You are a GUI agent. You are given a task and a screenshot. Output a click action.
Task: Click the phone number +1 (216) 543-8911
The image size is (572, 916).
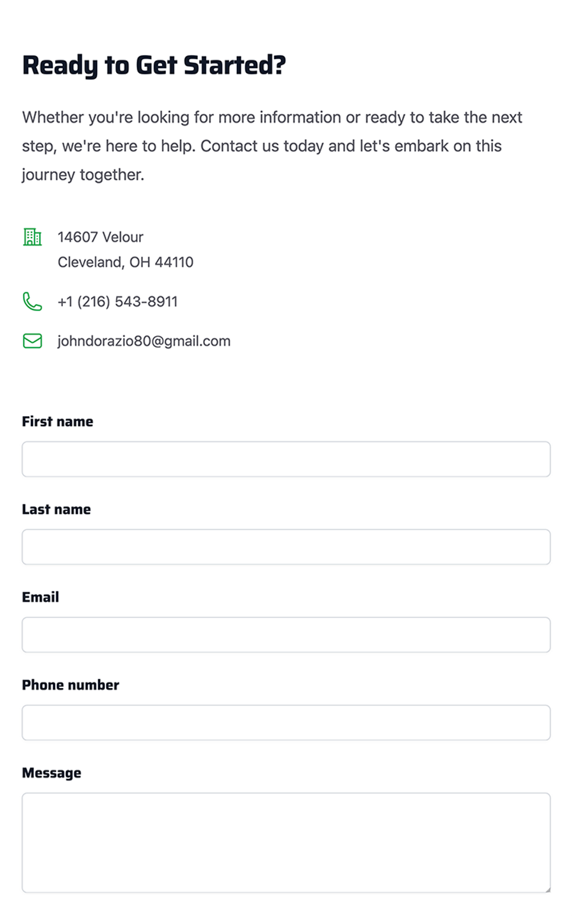[x=118, y=302]
